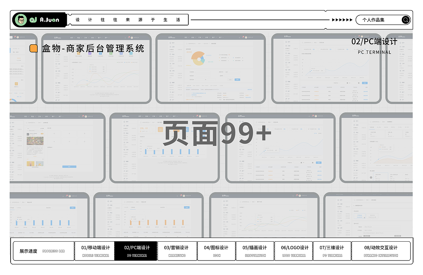Image resolution: width=423 pixels, height=275 pixels.
Task: Click the orange square swatch before the title
Action: pos(34,48)
